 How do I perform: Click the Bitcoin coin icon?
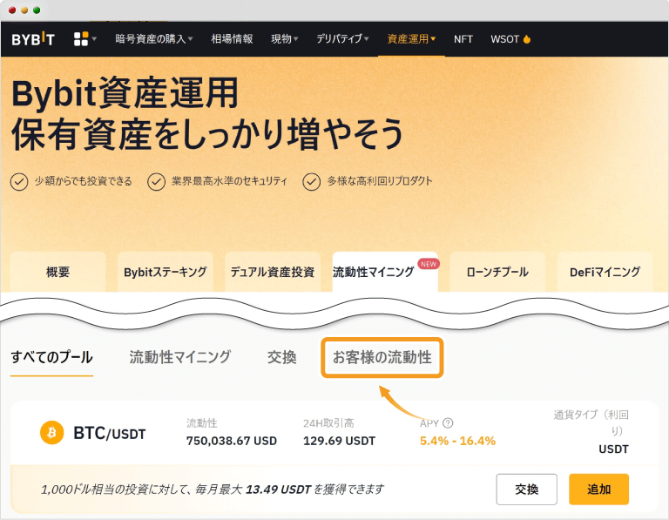coord(51,433)
